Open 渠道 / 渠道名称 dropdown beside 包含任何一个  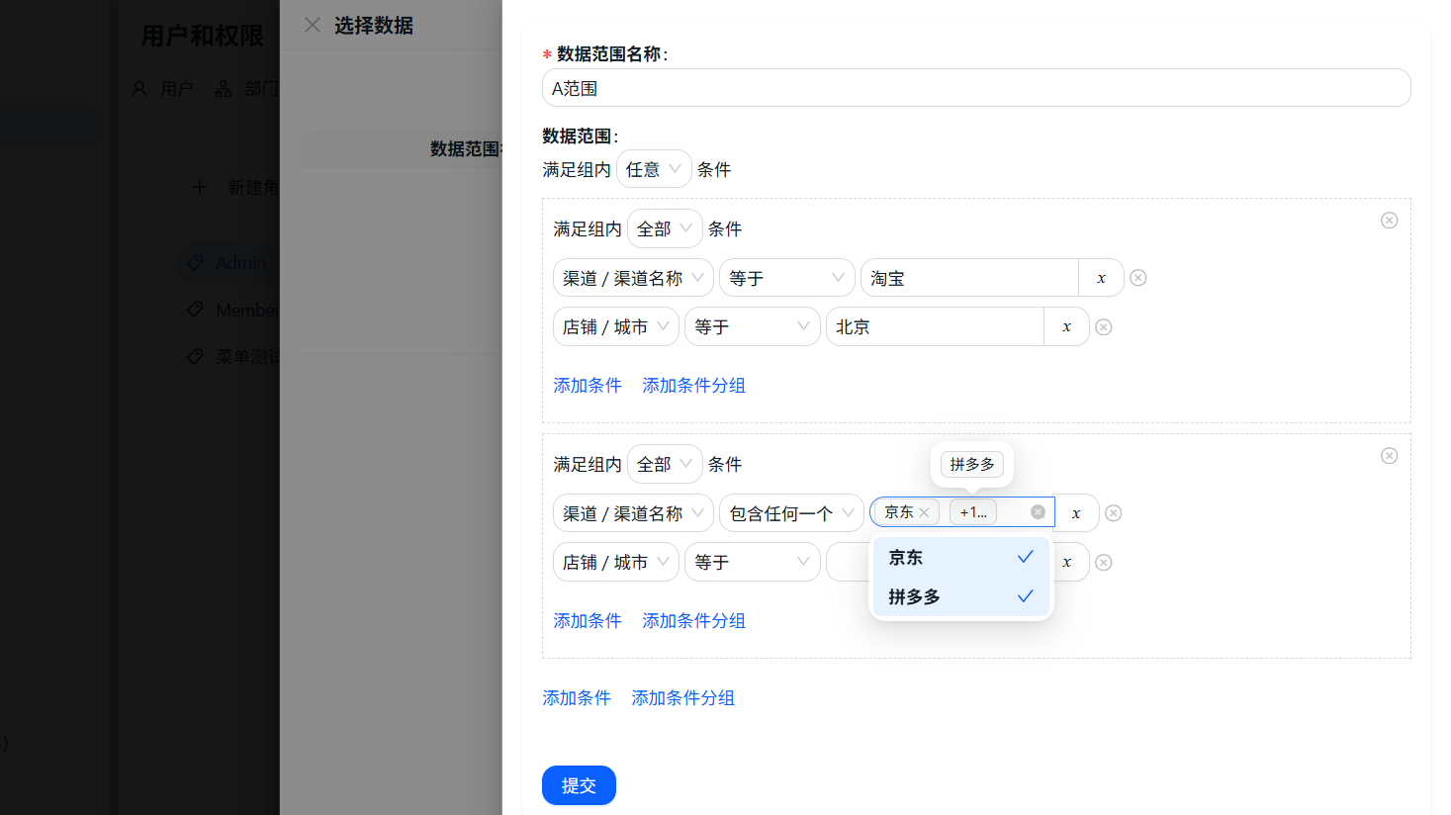(633, 513)
